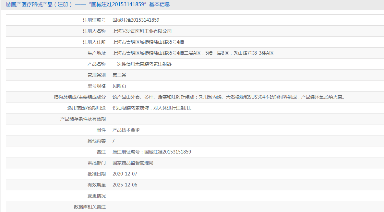Click the 结构及组成/主要组成成分 label
Viewport: 384px width, 212px height.
point(80,97)
